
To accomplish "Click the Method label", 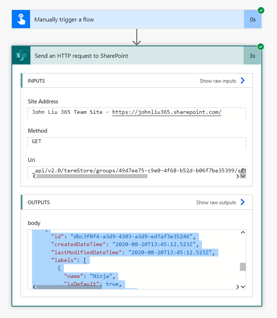I will [38, 130].
